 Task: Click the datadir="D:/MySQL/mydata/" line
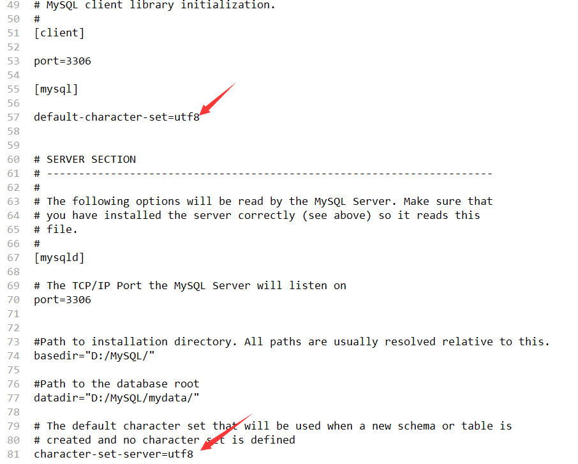coord(117,398)
